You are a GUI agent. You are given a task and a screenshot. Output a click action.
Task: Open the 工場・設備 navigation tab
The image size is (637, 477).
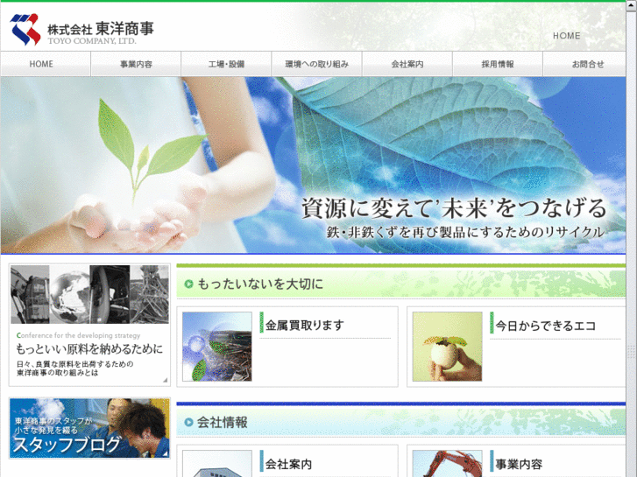226,64
